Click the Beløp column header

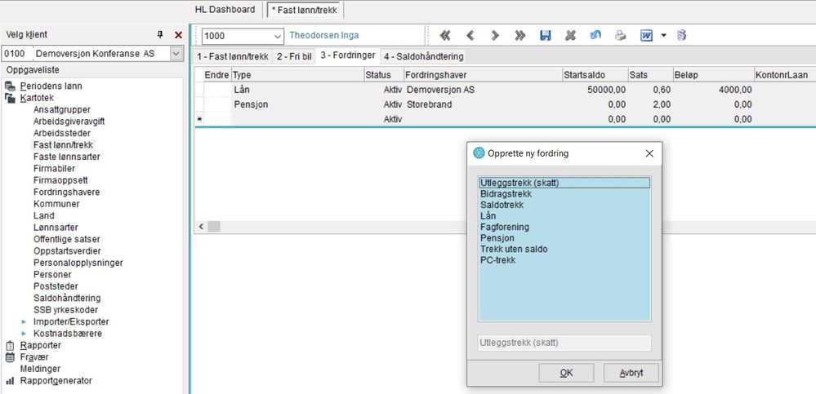coord(713,75)
